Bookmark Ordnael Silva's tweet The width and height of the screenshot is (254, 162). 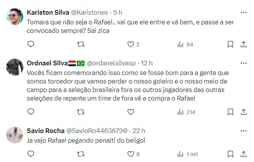(230, 112)
